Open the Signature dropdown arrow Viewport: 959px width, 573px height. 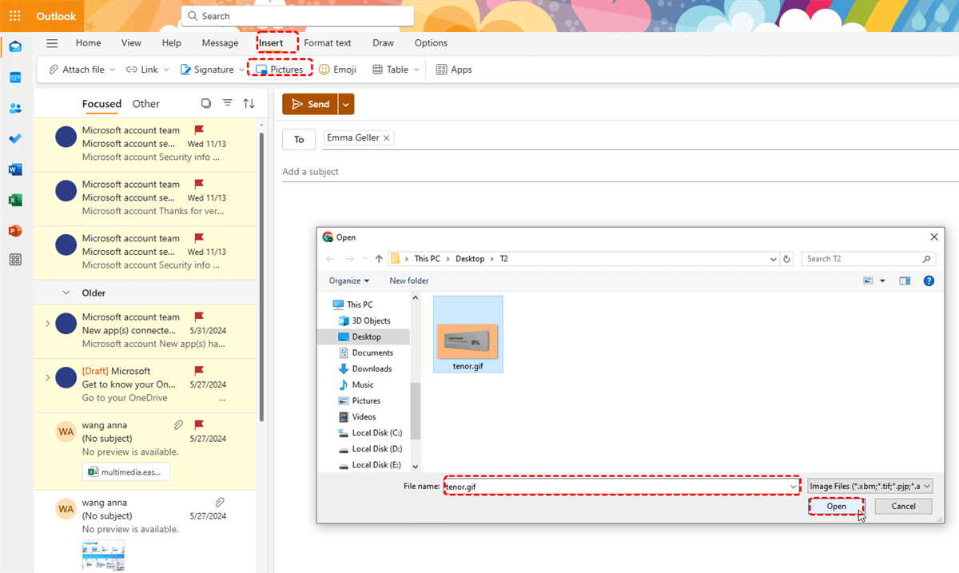click(x=241, y=70)
